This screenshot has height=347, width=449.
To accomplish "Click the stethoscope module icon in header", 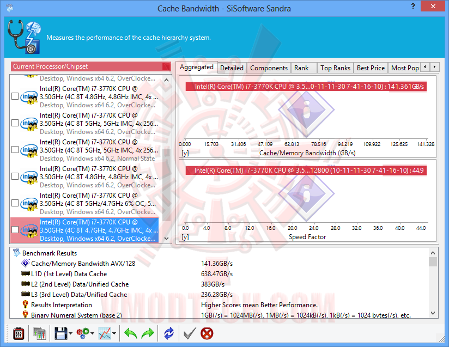I will (x=24, y=36).
